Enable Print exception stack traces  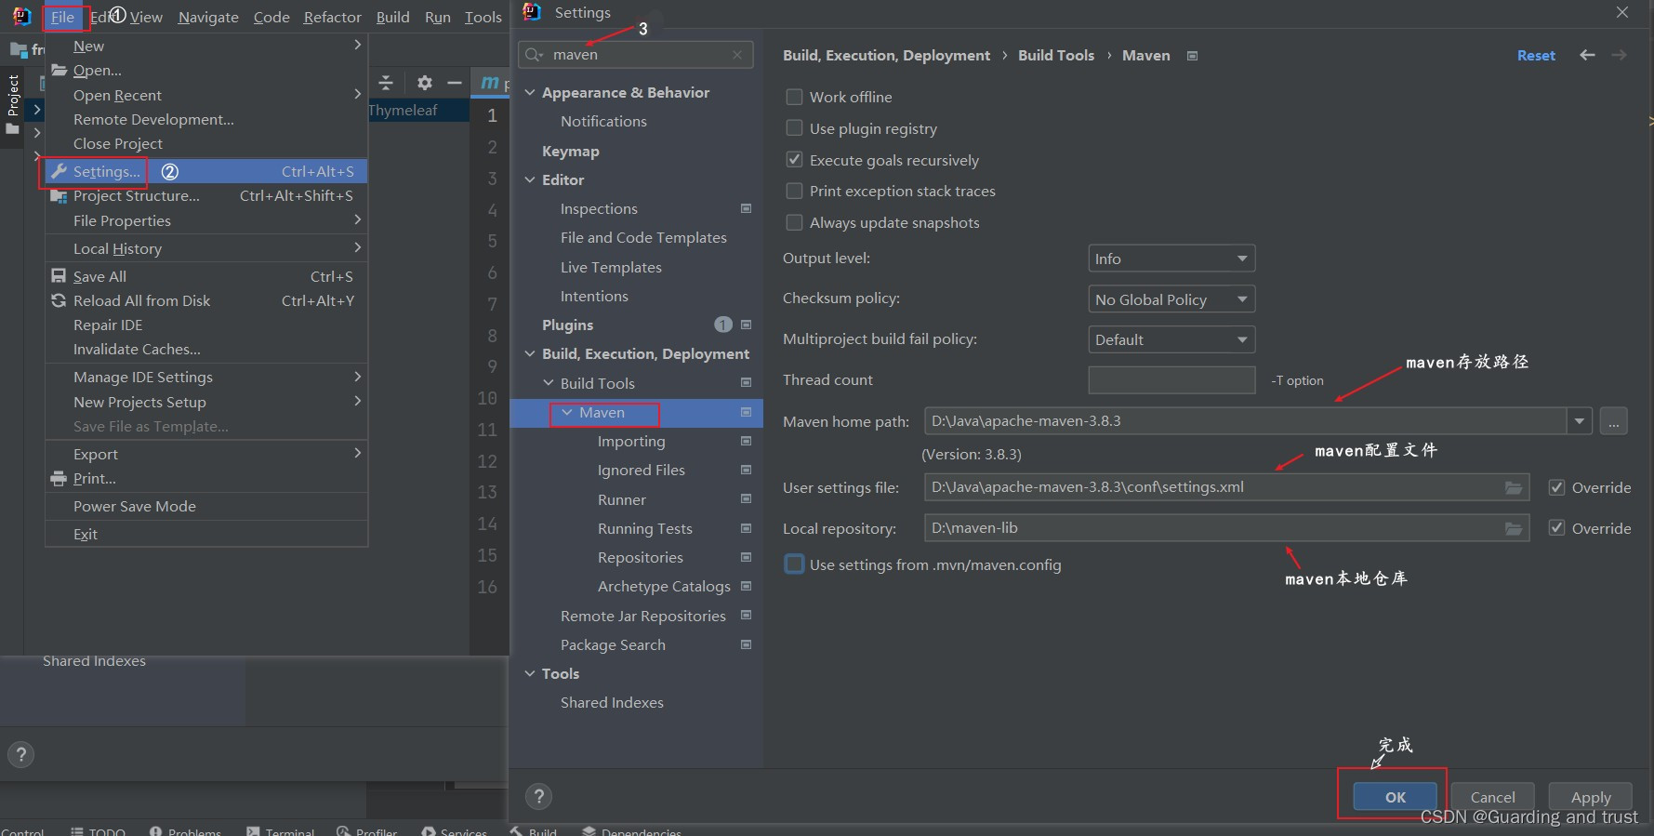click(794, 191)
